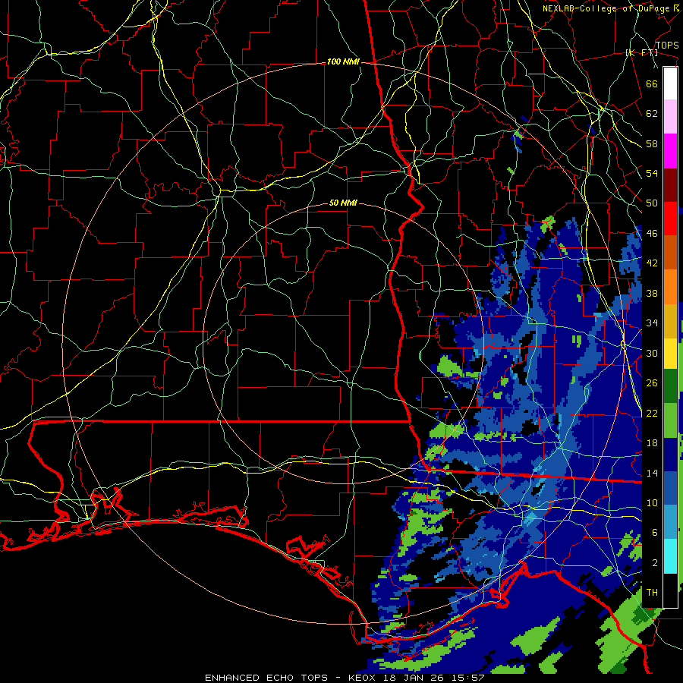Click the 50 legend tick label
Image resolution: width=683 pixels, height=683 pixels.
click(x=652, y=203)
